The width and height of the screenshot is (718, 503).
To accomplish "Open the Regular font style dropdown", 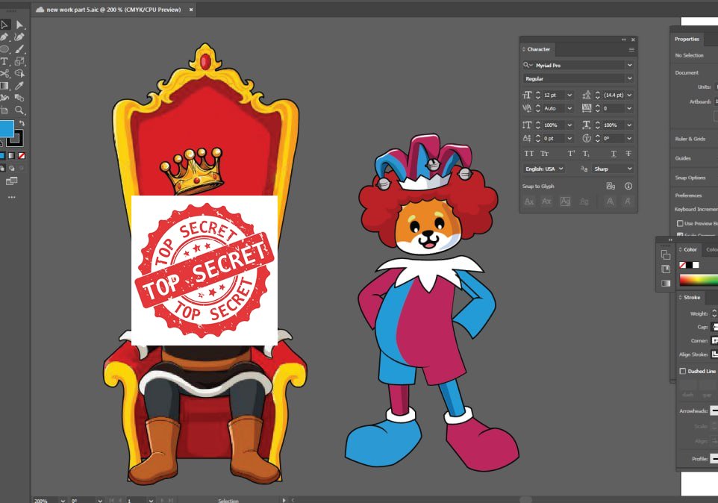I will pyautogui.click(x=630, y=78).
